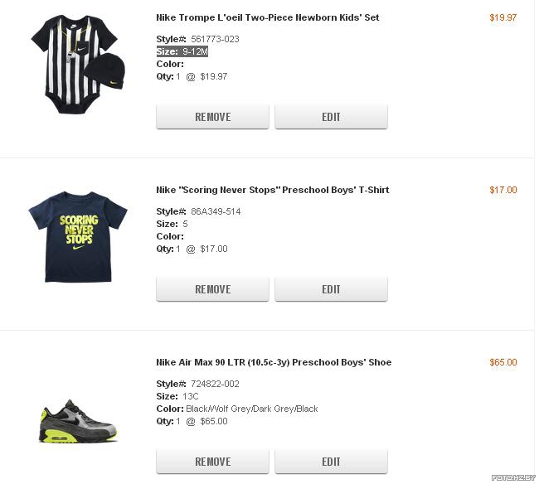539x484 pixels.
Task: Click the Black/Wolf Grey color text
Action: pos(251,409)
